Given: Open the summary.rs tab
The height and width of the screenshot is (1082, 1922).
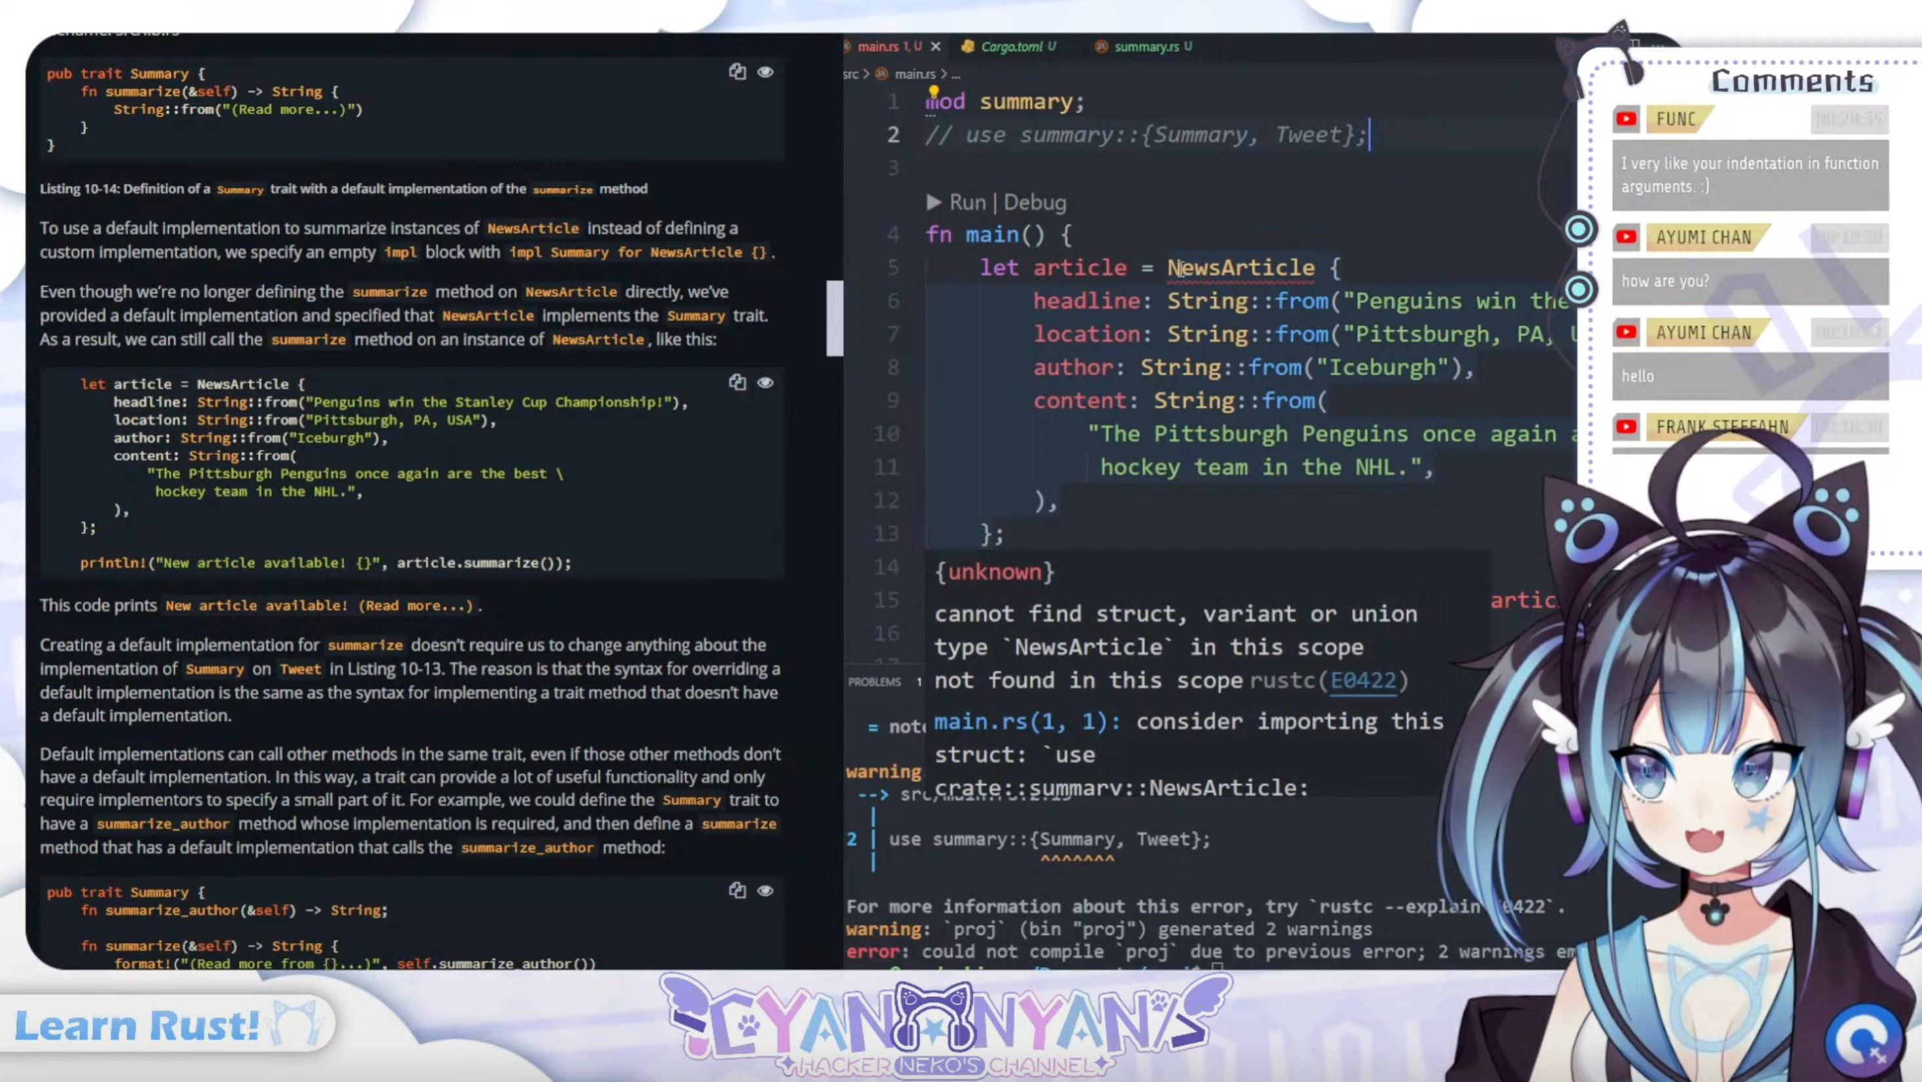Looking at the screenshot, I should tap(1146, 47).
